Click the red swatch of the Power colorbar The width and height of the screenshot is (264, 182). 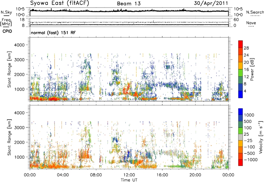click(x=241, y=44)
